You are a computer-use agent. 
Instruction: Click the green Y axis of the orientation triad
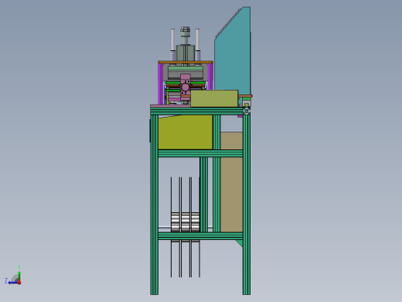click(19, 276)
